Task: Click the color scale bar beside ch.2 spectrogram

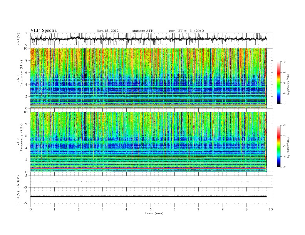Action: tap(278, 146)
